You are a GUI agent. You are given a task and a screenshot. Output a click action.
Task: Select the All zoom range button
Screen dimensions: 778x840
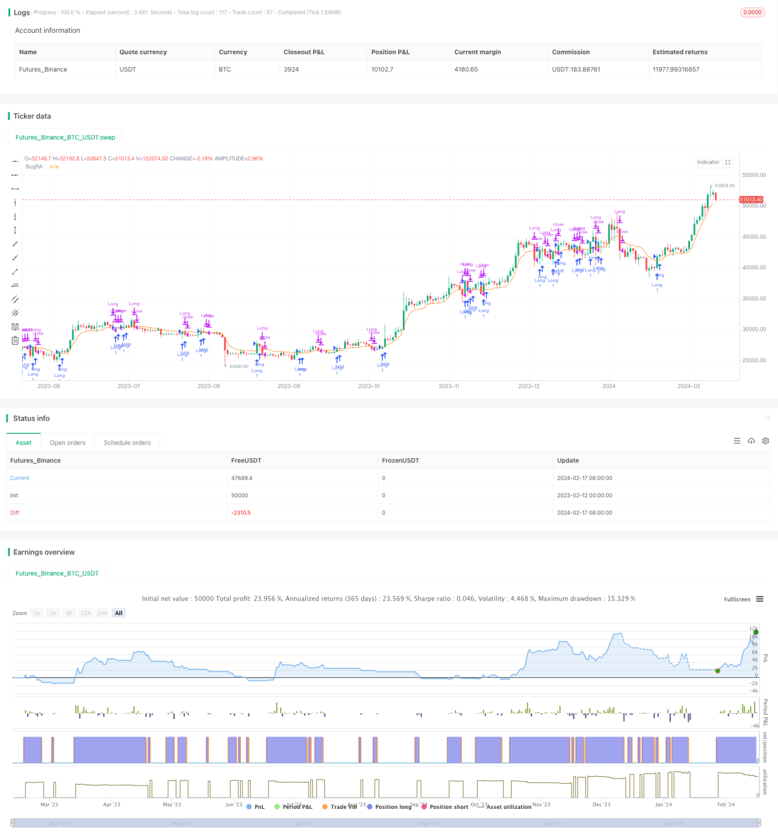118,613
